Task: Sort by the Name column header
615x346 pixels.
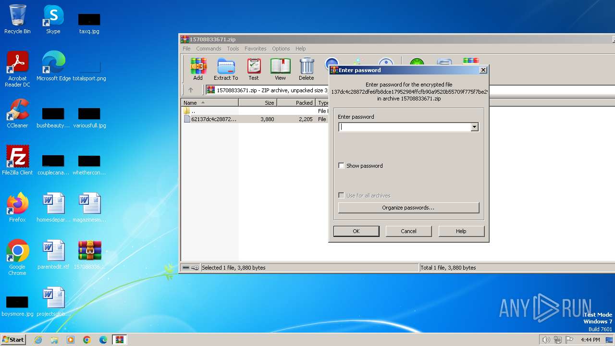Action: pos(209,103)
